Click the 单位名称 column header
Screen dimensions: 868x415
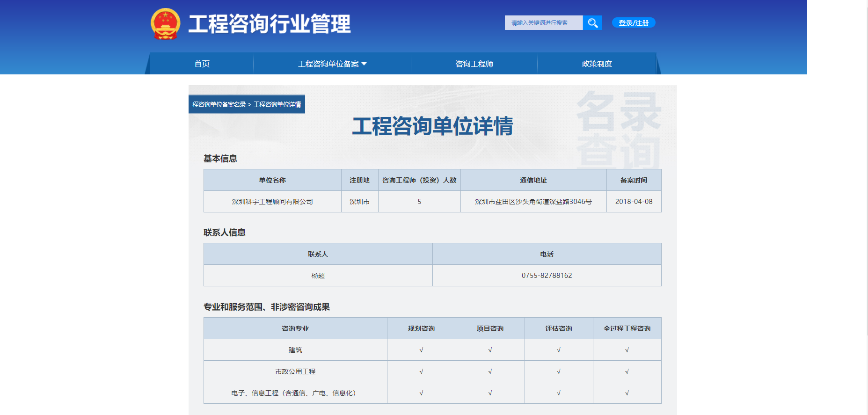(272, 180)
